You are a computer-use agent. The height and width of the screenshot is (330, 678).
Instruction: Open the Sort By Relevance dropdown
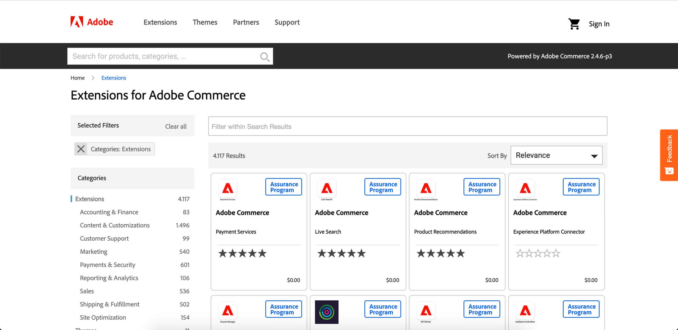tap(556, 155)
